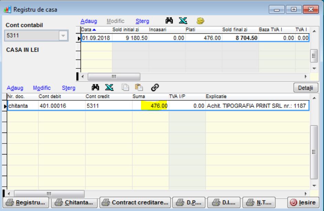Click the copy documents icon
This screenshot has height=211, width=324.
tap(125, 87)
